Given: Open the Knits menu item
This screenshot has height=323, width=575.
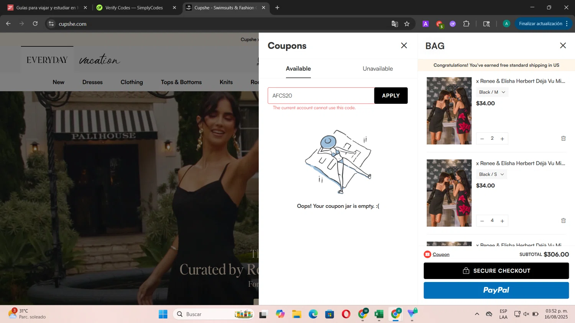Looking at the screenshot, I should coord(226,82).
